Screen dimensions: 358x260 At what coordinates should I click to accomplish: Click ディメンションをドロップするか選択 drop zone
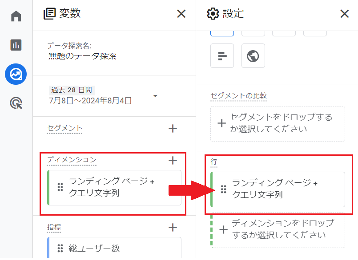(x=278, y=230)
